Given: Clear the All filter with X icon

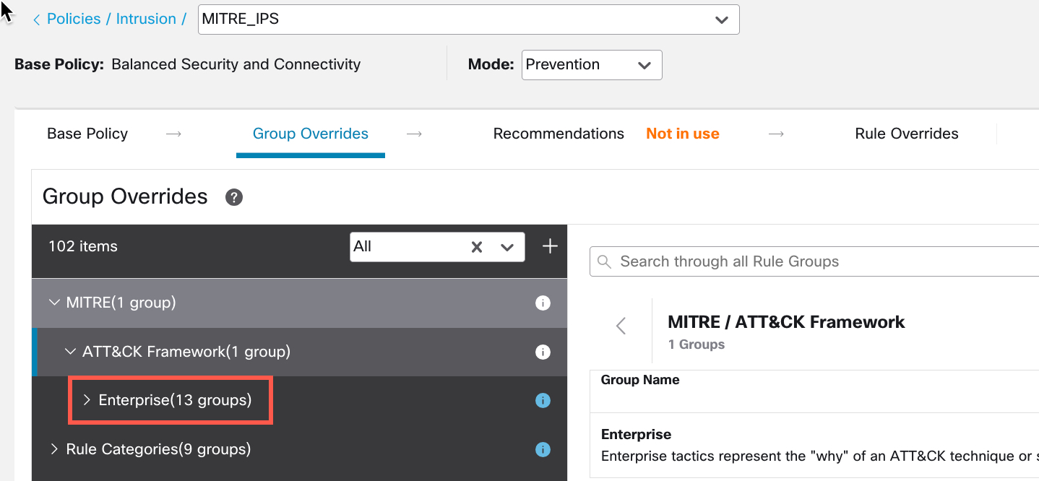Looking at the screenshot, I should tap(477, 247).
